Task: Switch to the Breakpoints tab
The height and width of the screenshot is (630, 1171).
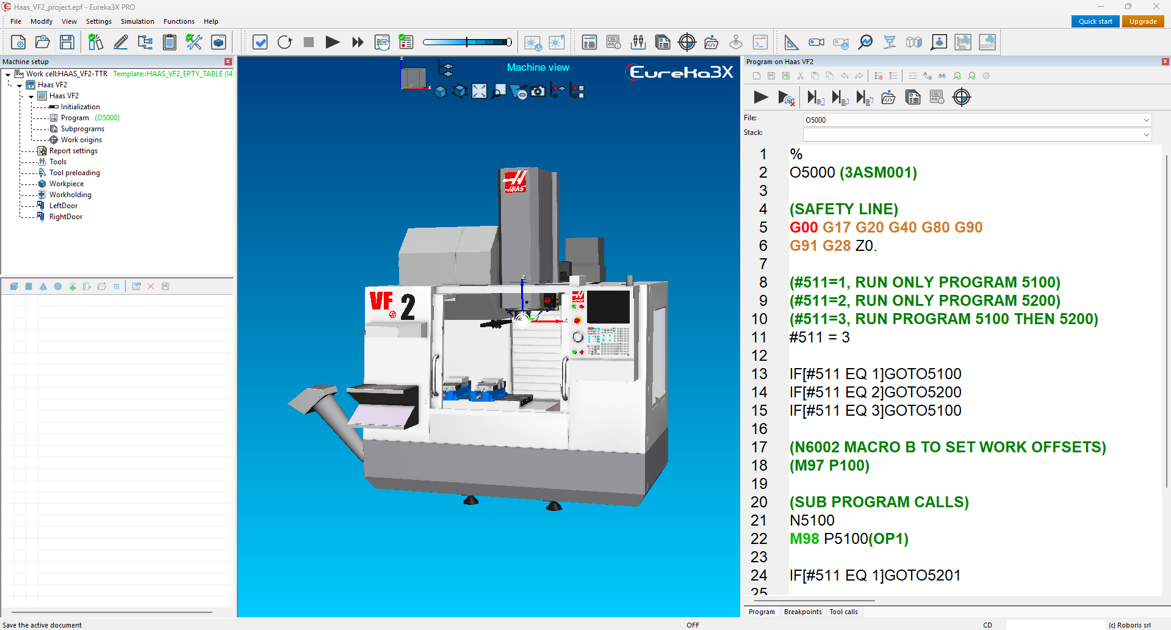Action: (802, 612)
